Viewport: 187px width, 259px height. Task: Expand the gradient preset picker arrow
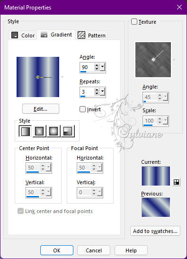62,77
